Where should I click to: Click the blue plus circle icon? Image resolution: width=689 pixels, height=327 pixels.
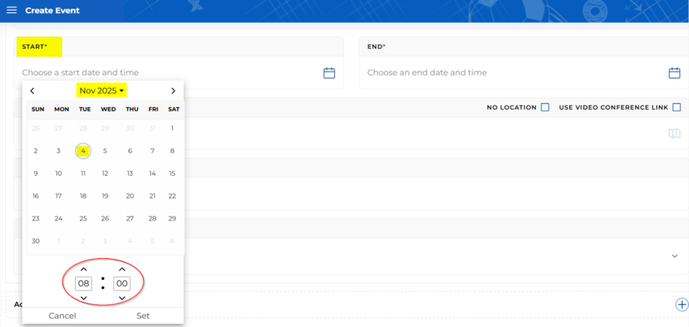click(x=682, y=304)
